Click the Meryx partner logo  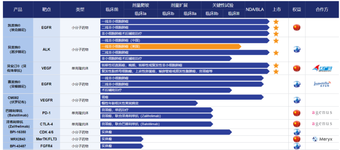tap(322, 139)
